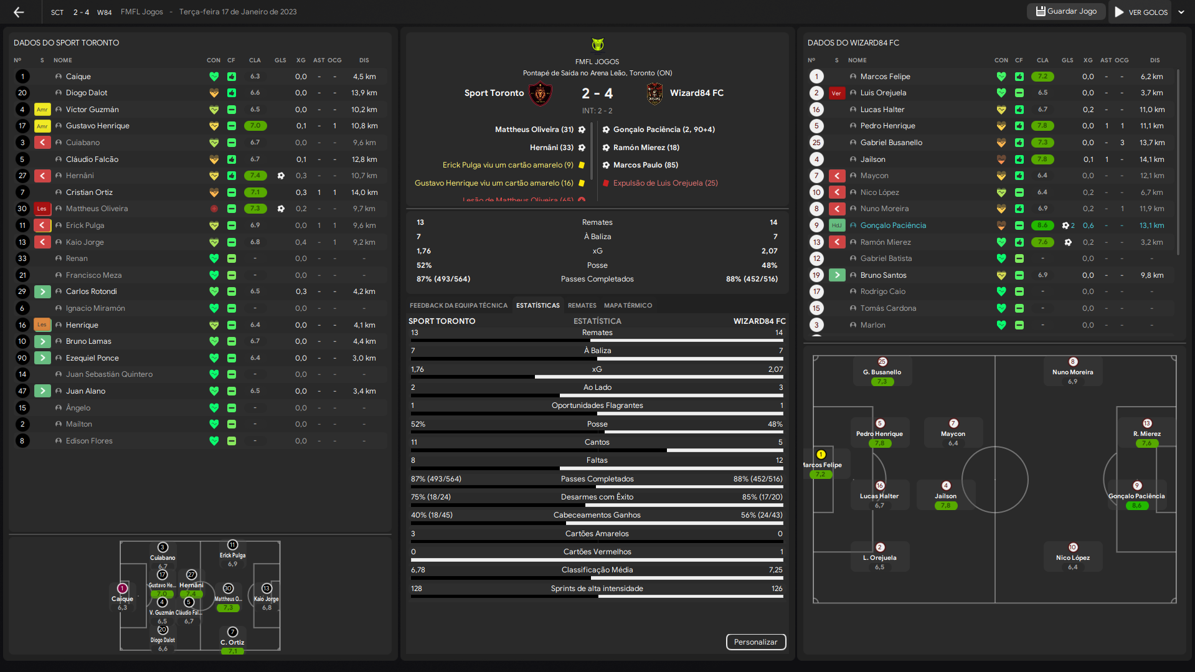Select Gonçalo Paciência marker on the pitch
Image resolution: width=1195 pixels, height=672 pixels.
[1136, 486]
